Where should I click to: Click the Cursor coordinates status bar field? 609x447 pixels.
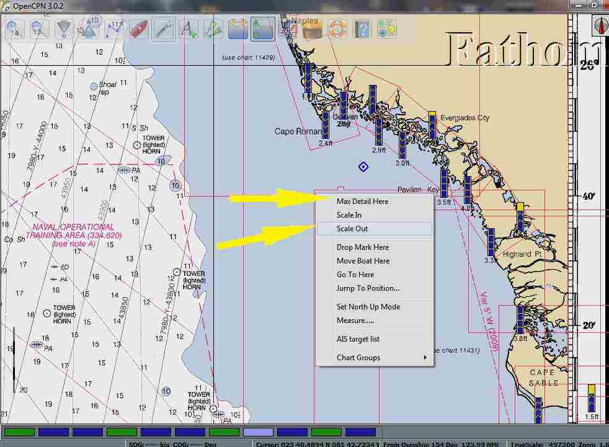tap(316, 444)
